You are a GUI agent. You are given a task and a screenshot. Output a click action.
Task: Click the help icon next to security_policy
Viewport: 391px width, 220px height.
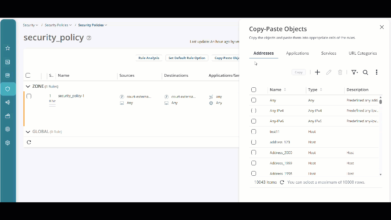[x=89, y=38]
